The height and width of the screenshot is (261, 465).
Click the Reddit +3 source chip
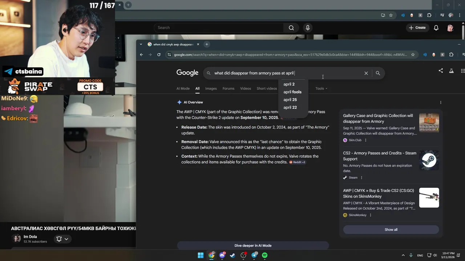(x=297, y=162)
